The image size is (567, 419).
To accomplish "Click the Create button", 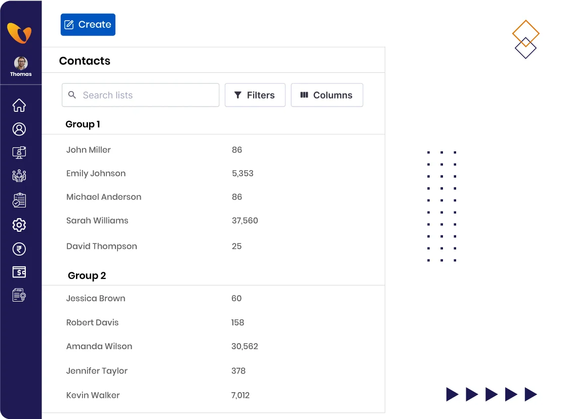I will pos(88,24).
